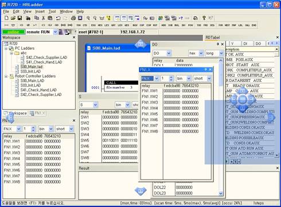Select the DO tab in RDTabel
This screenshot has height=207, width=281.
(258, 43)
